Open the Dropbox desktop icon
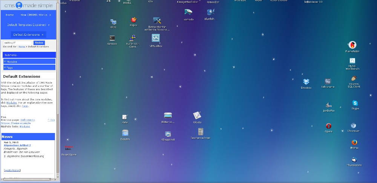The height and width of the screenshot is (183, 377). (x=306, y=82)
